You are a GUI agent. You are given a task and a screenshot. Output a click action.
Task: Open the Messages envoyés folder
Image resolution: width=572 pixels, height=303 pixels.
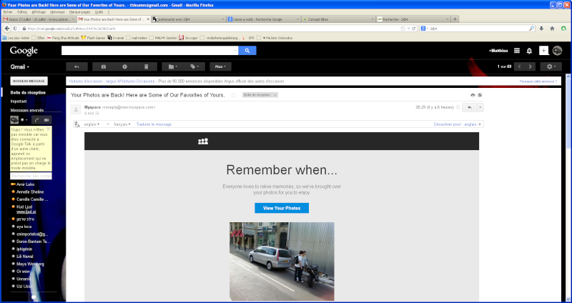click(x=27, y=110)
